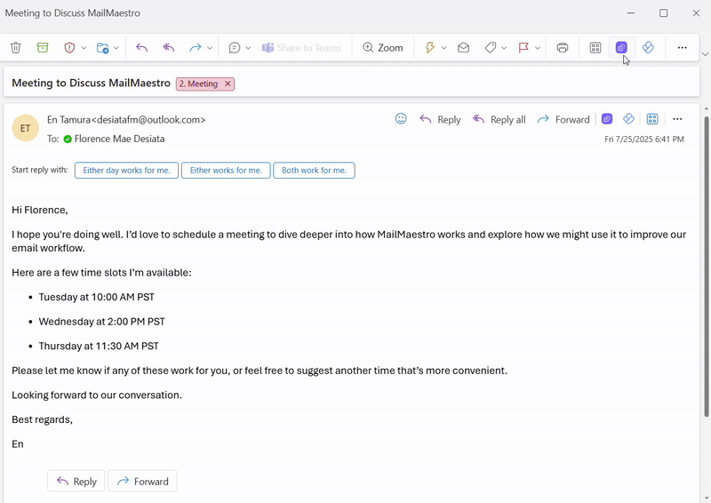Click the subject heading 'Meeting to Discuss MailMaestro'
The height and width of the screenshot is (503, 711).
tap(92, 83)
